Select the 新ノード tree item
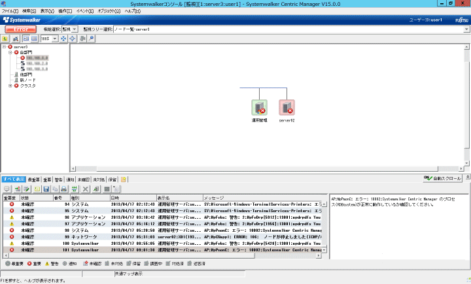Screen dimensions: 471x284 point(27,80)
